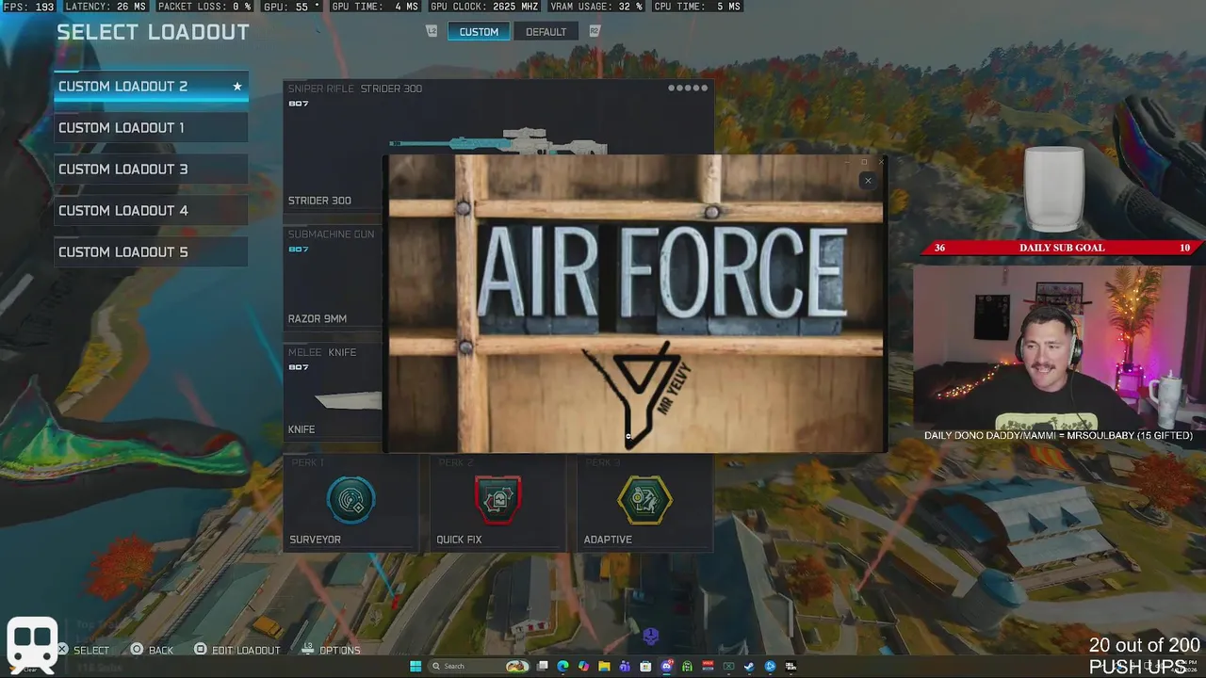1206x678 pixels.
Task: Click the EDIT LOADOUT prompt
Action: [237, 650]
